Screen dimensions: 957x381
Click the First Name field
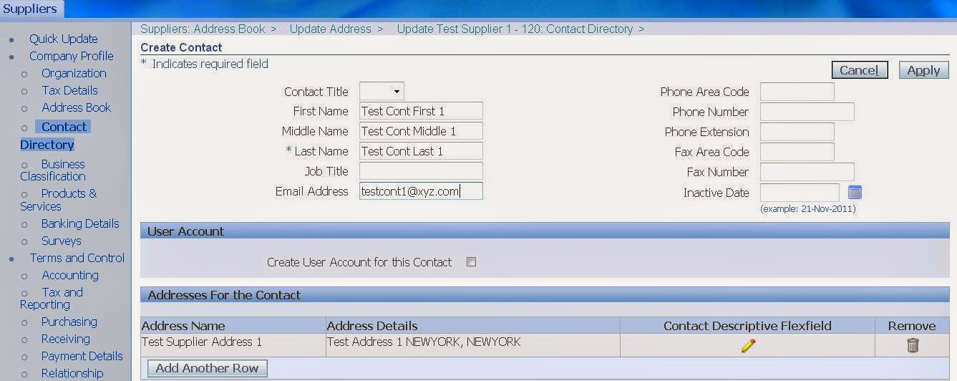pyautogui.click(x=421, y=111)
